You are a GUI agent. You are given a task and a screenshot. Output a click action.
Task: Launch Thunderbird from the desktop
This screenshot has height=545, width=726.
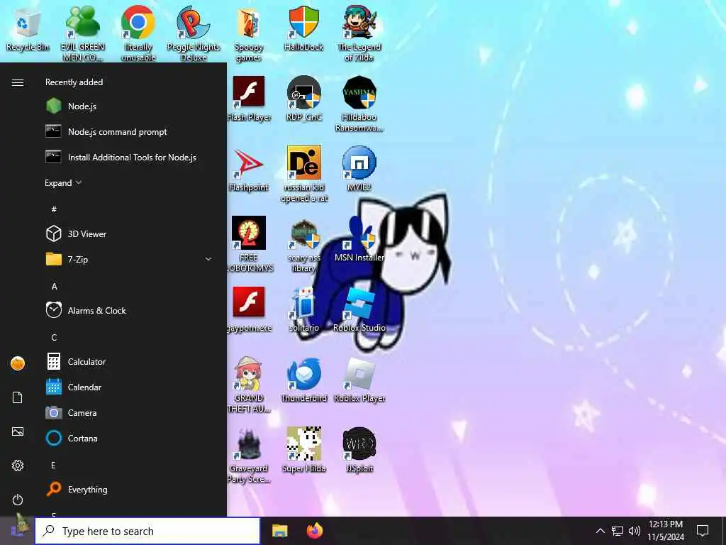(x=303, y=380)
